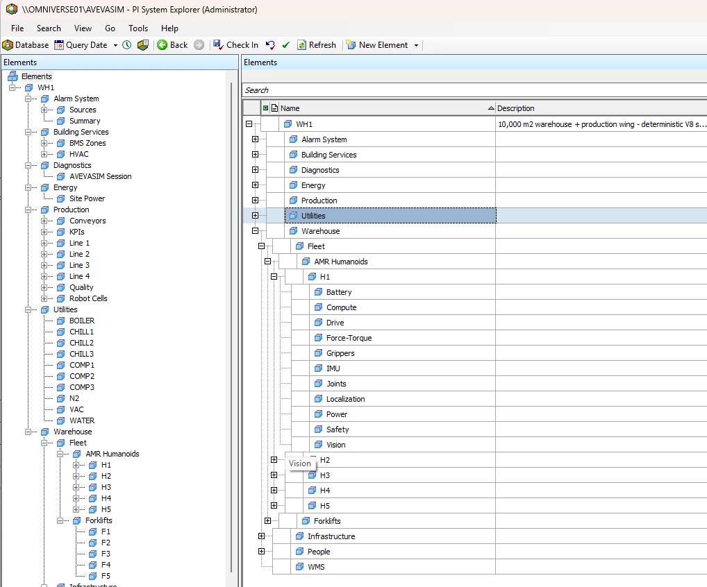Screen dimensions: 707x587
Task: Click the WATER element icon in left tree
Action: (61, 420)
